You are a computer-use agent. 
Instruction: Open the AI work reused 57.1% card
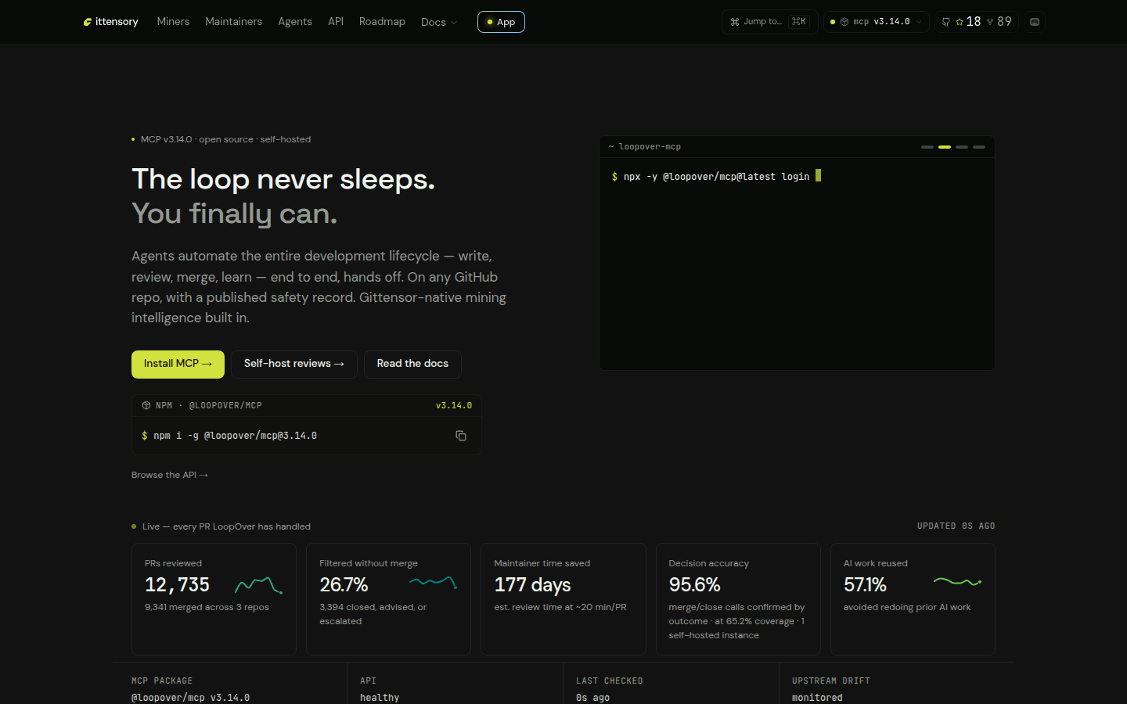[x=913, y=599]
